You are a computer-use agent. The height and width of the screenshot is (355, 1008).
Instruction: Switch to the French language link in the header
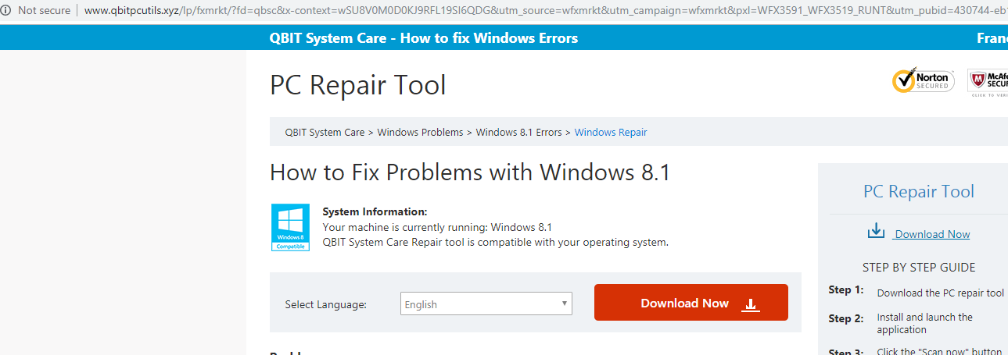992,38
